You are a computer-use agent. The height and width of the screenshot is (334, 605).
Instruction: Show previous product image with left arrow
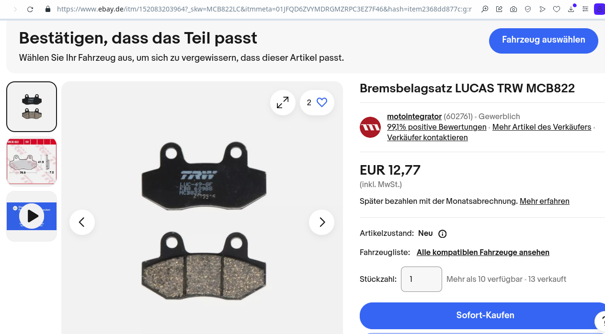[x=82, y=222]
